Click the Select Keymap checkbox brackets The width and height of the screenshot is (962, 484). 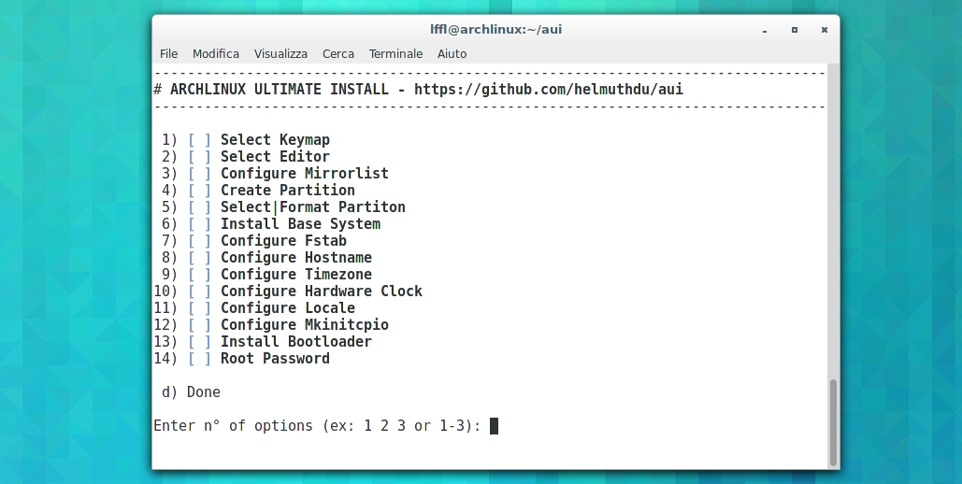(x=199, y=140)
